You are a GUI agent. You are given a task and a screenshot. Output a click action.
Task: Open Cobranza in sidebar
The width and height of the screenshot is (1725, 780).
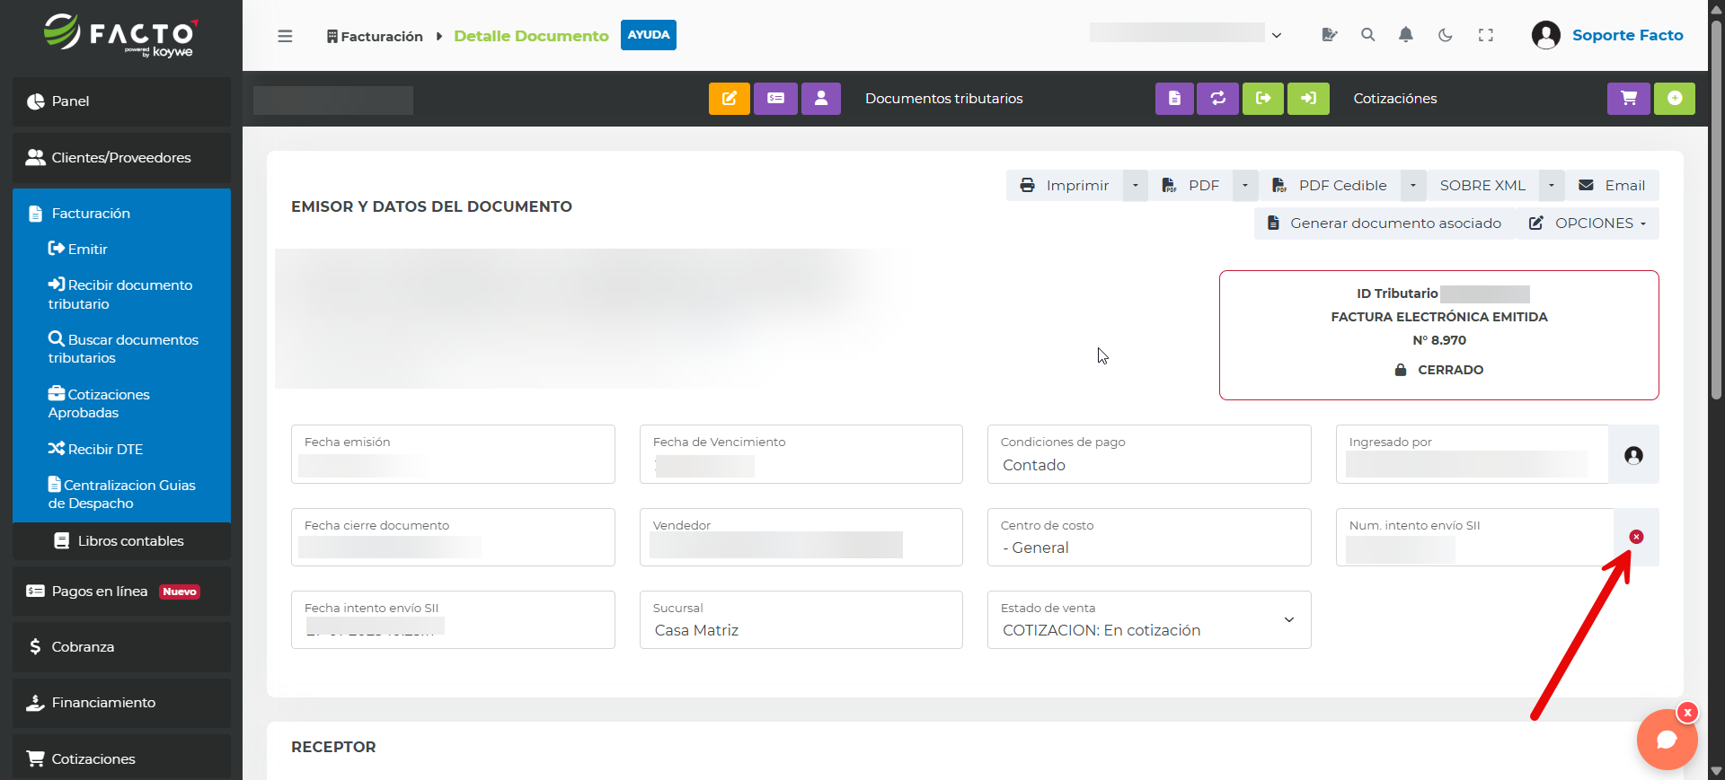point(121,647)
